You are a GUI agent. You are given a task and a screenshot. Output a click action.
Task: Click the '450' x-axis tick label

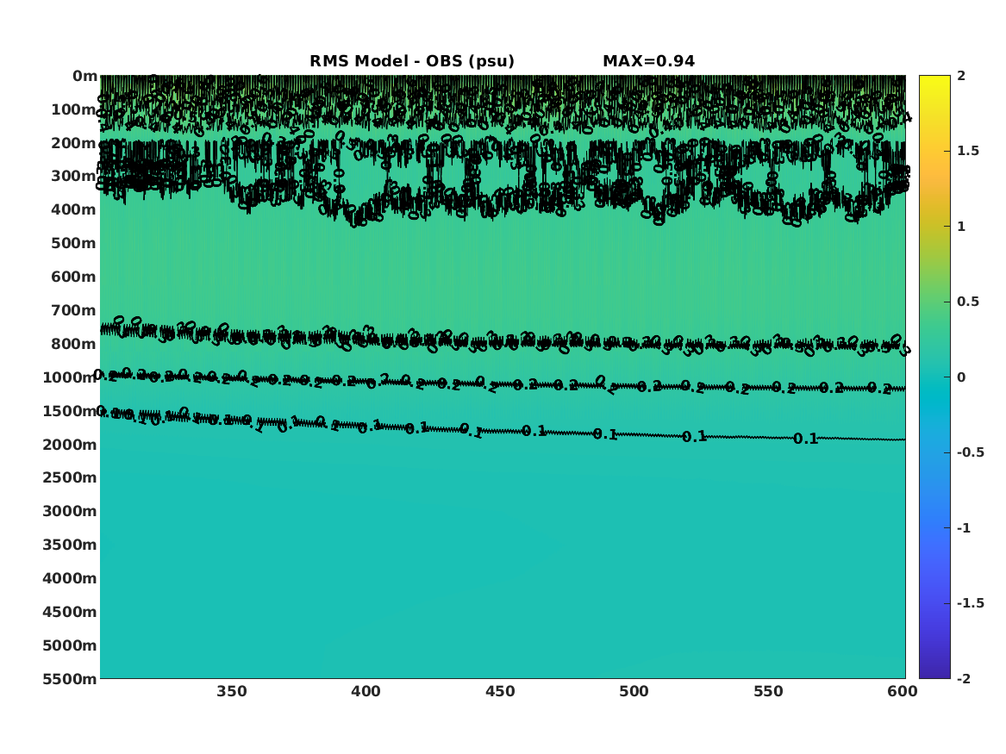pyautogui.click(x=500, y=691)
